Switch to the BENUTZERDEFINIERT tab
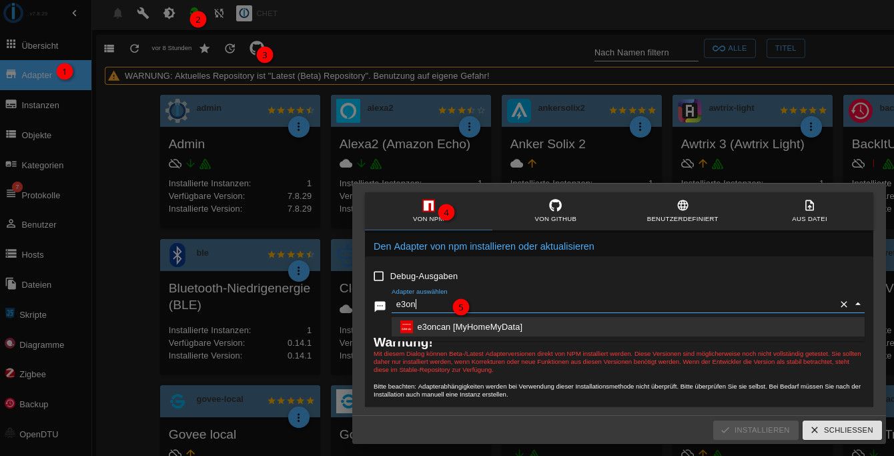Viewport: 894px width, 456px height. point(683,211)
